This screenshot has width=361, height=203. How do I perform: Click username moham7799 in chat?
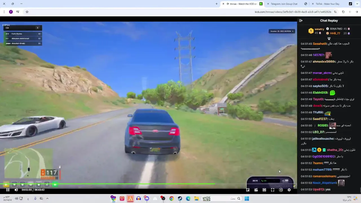click(322, 170)
